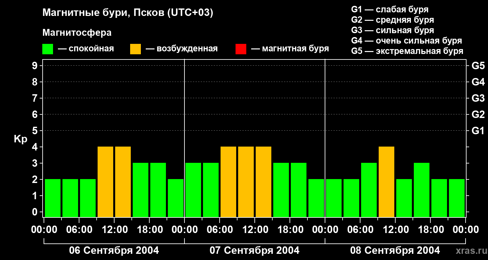Click the green 'спокойная' legend swatch
Image resolution: width=488 pixels, height=260 pixels.
pyautogui.click(x=47, y=49)
